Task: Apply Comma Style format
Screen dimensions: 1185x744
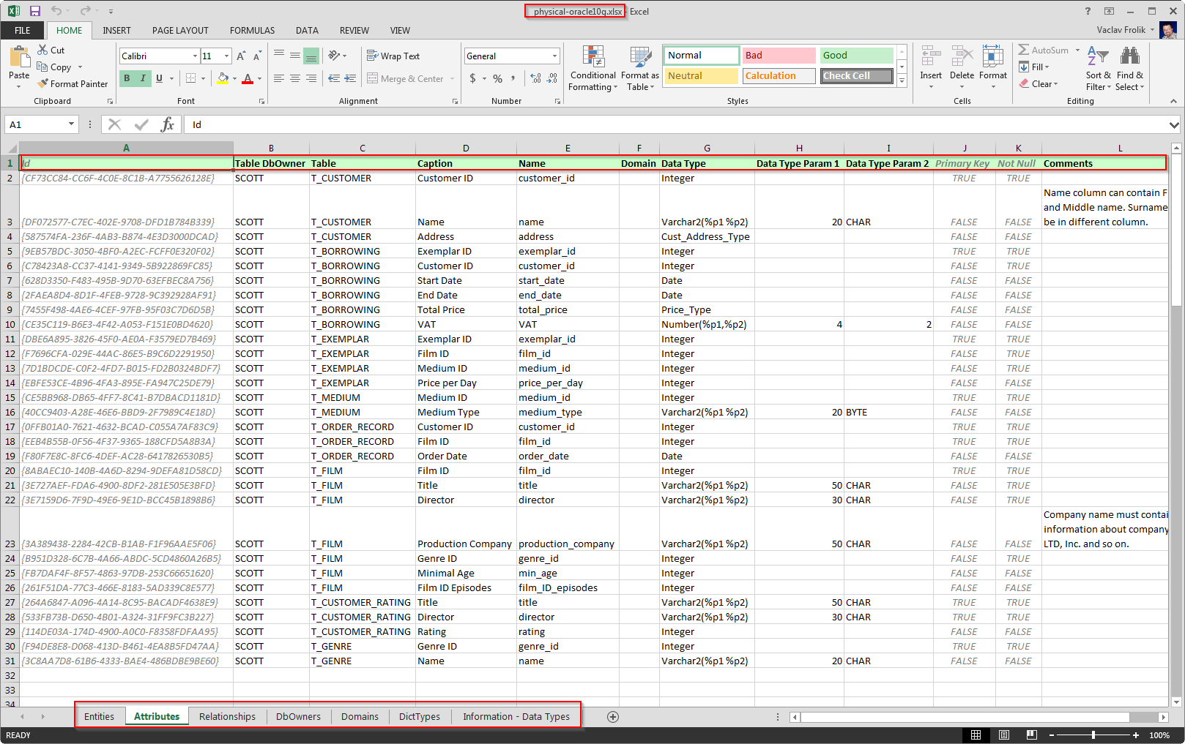Action: (513, 78)
